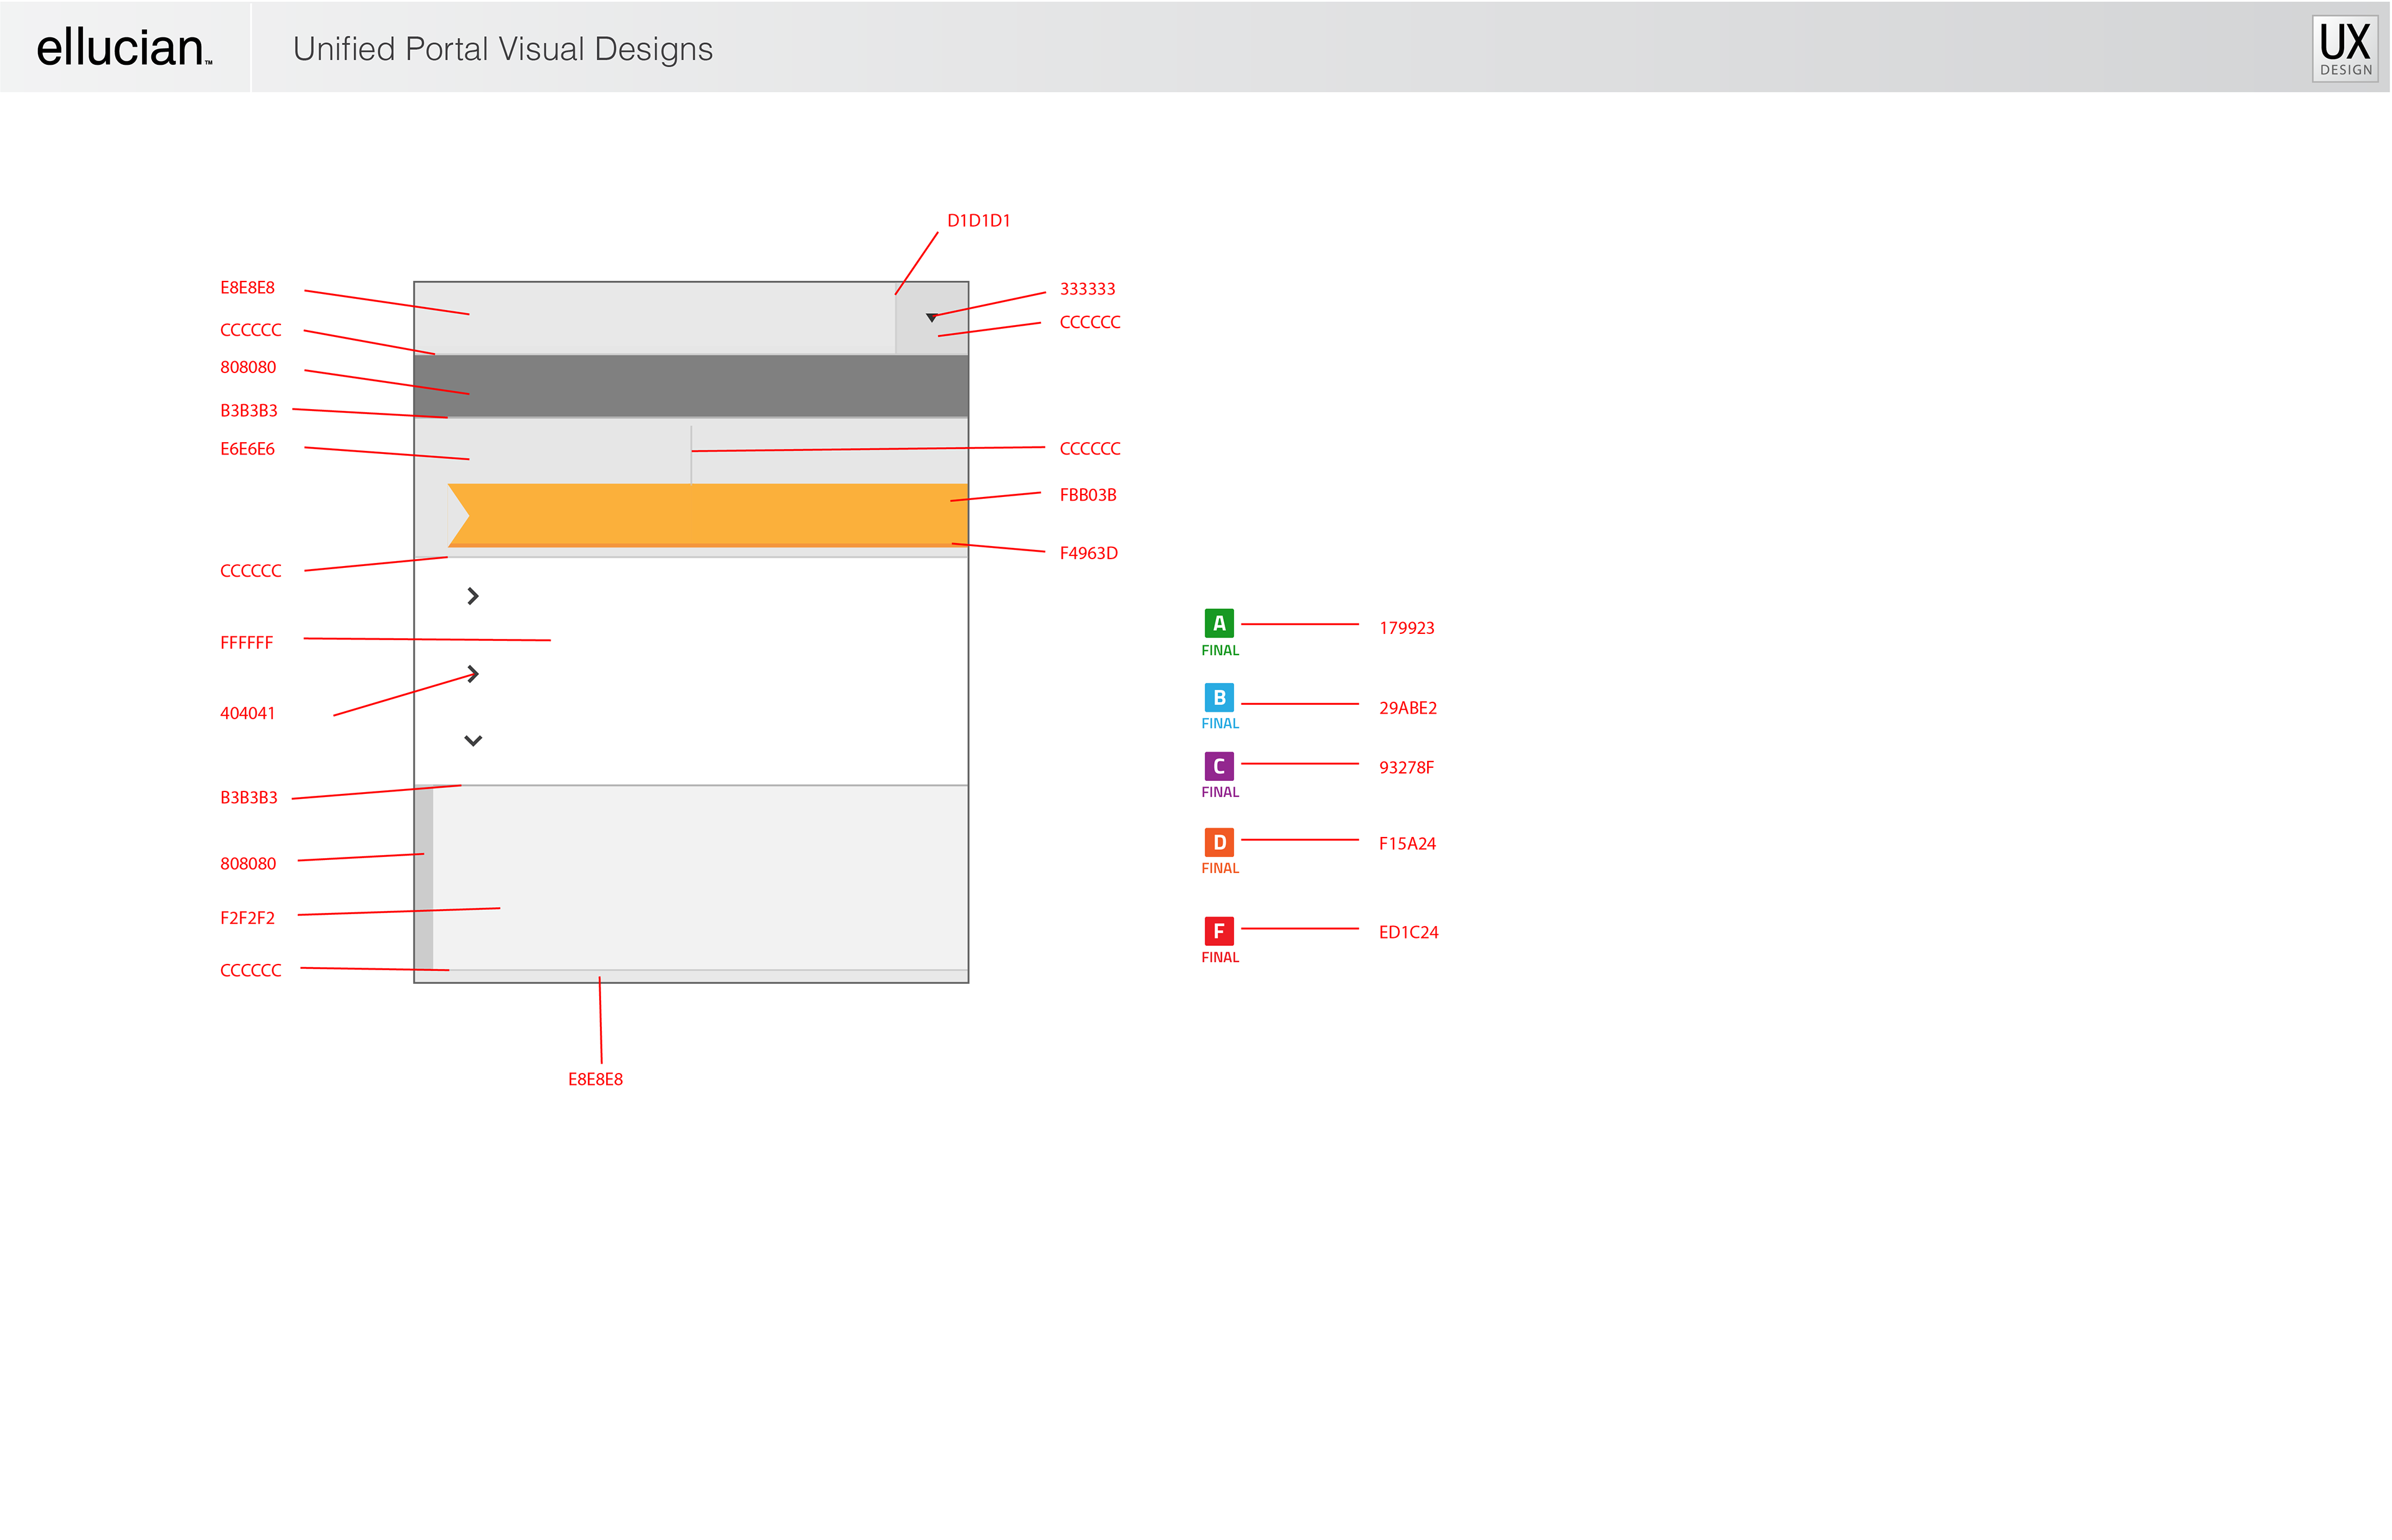Screen dimensions: 2392x1540
Task: Click the "F4963D" color code label
Action: [1088, 553]
